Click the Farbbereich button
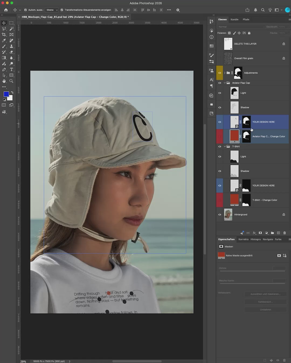291x363 pixels. (265, 302)
